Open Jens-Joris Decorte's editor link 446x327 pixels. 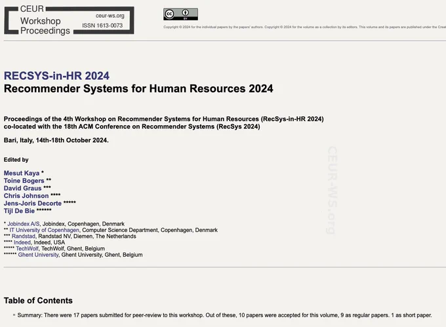click(x=33, y=203)
